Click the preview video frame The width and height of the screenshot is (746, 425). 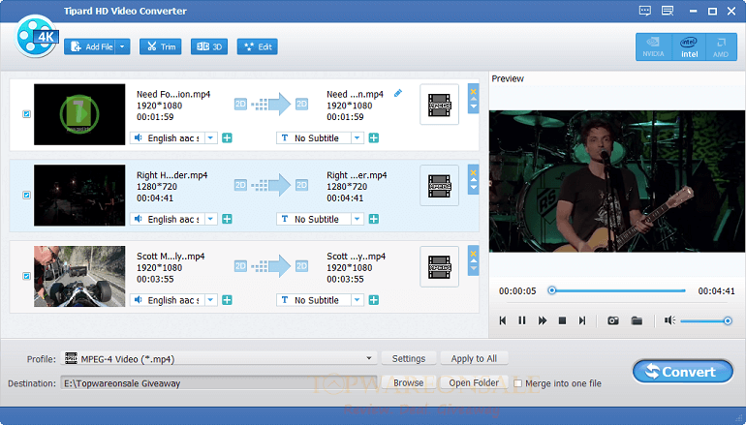pyautogui.click(x=616, y=181)
